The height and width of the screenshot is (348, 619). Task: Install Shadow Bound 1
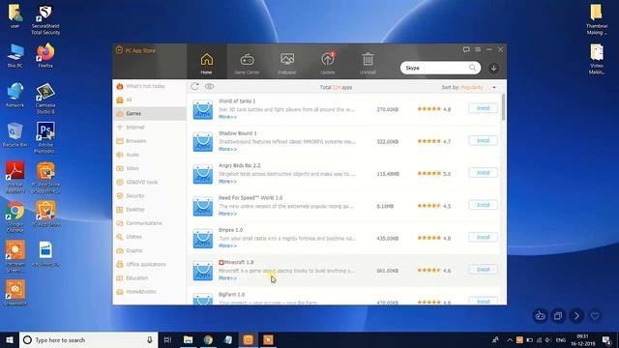[484, 140]
